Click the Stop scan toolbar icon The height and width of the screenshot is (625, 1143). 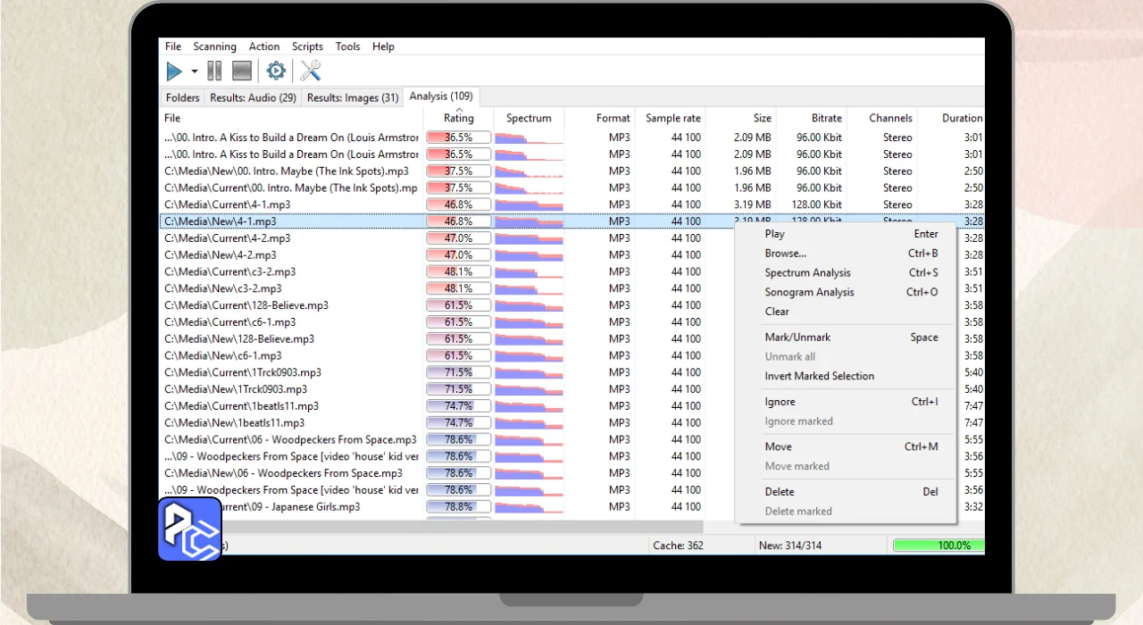pyautogui.click(x=241, y=71)
